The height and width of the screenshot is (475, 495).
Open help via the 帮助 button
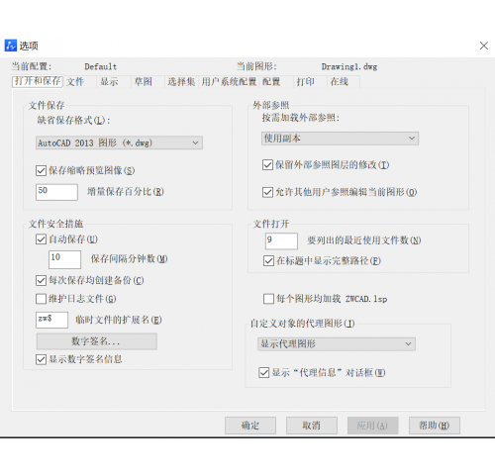435,426
